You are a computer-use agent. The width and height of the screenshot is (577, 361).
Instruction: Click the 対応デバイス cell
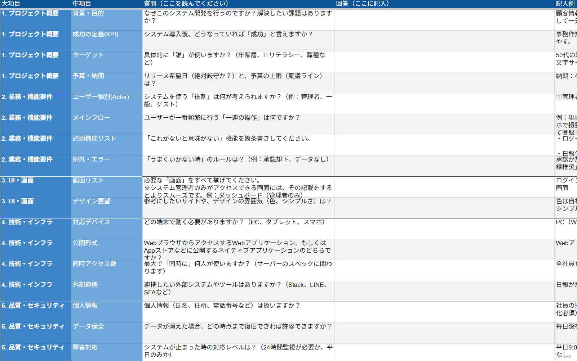pos(106,229)
